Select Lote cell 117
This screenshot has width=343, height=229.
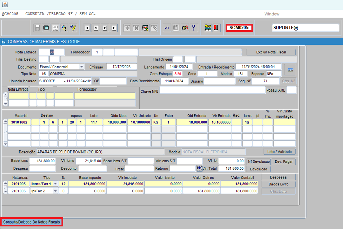[x=94, y=122]
